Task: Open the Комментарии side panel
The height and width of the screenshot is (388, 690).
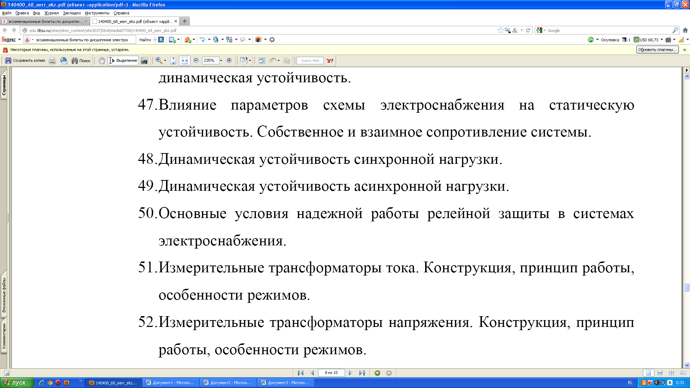Action: (x=4, y=336)
